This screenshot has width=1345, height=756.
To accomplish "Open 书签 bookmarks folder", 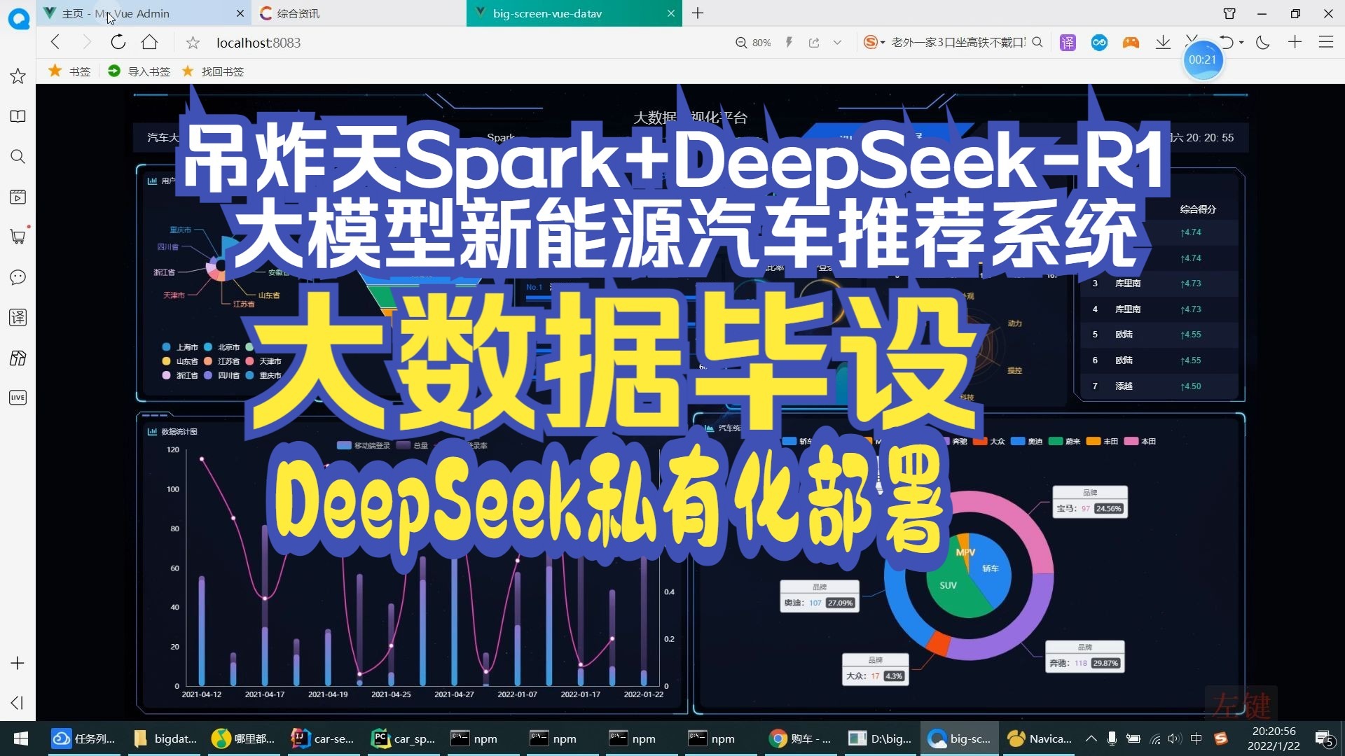I will pyautogui.click(x=69, y=71).
